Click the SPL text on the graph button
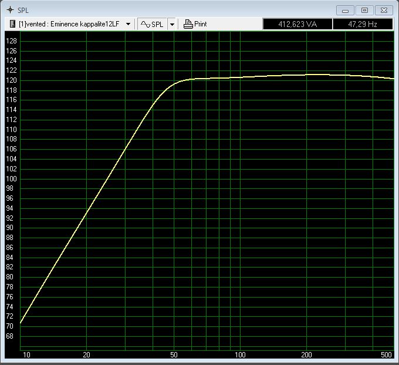 point(158,24)
